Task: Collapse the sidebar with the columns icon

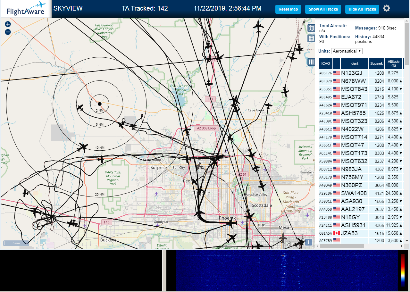Action: [311, 62]
